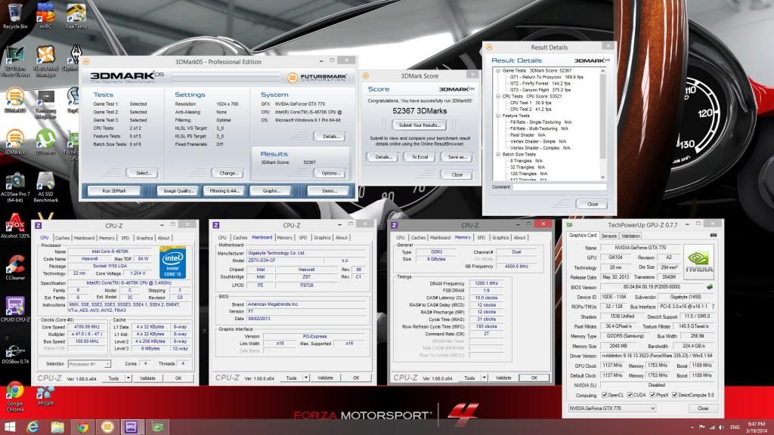Image resolution: width=774 pixels, height=435 pixels.
Task: Open Google Chrome desktop shortcut
Action: pos(15,397)
